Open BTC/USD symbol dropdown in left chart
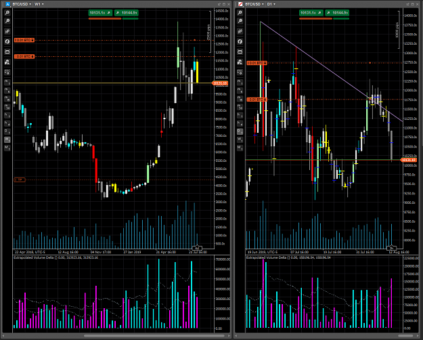The width and height of the screenshot is (423, 340). click(22, 4)
